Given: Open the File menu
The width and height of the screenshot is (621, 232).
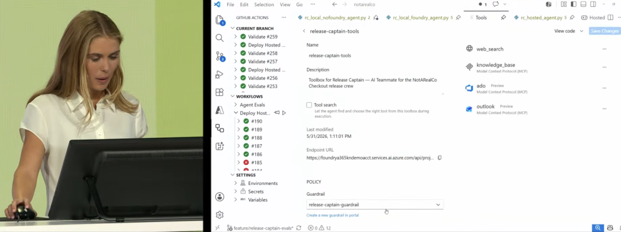Looking at the screenshot, I should [230, 5].
